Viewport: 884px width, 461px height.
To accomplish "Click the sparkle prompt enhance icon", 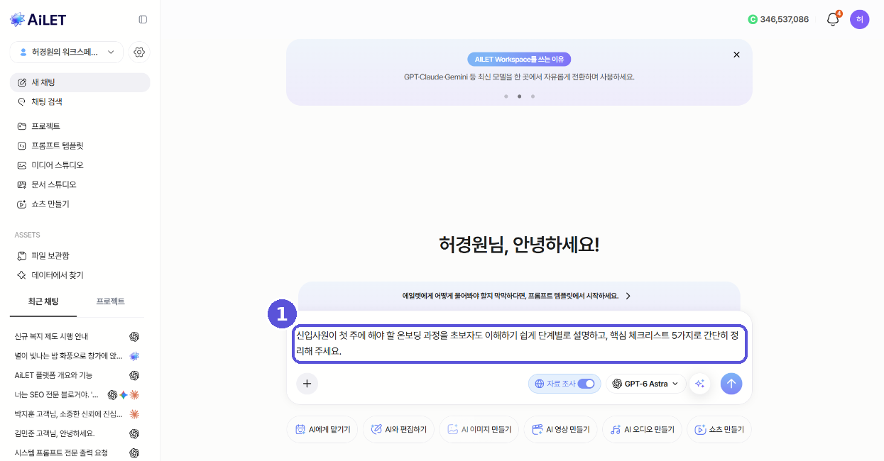I will pyautogui.click(x=699, y=384).
